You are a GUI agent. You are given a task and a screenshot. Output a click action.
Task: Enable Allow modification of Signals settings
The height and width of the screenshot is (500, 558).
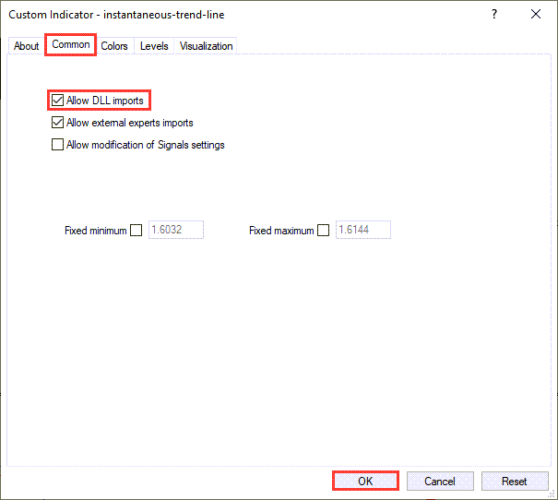tap(57, 145)
